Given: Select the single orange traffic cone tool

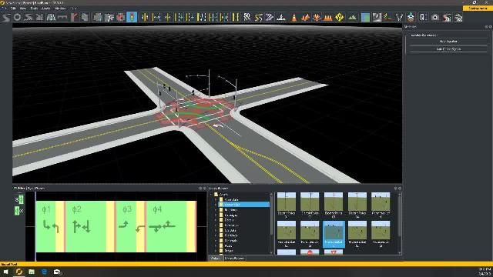Looking at the screenshot, I should tap(293, 17).
